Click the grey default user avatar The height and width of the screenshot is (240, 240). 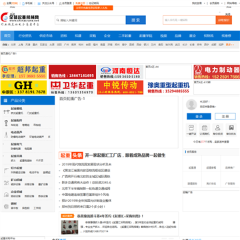click(x=191, y=105)
